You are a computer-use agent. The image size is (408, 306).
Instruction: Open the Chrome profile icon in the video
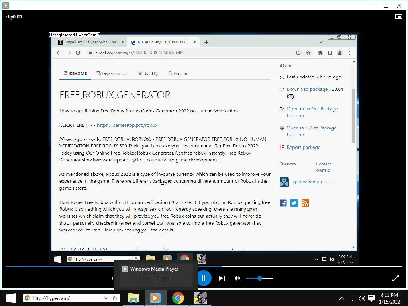[x=339, y=53]
